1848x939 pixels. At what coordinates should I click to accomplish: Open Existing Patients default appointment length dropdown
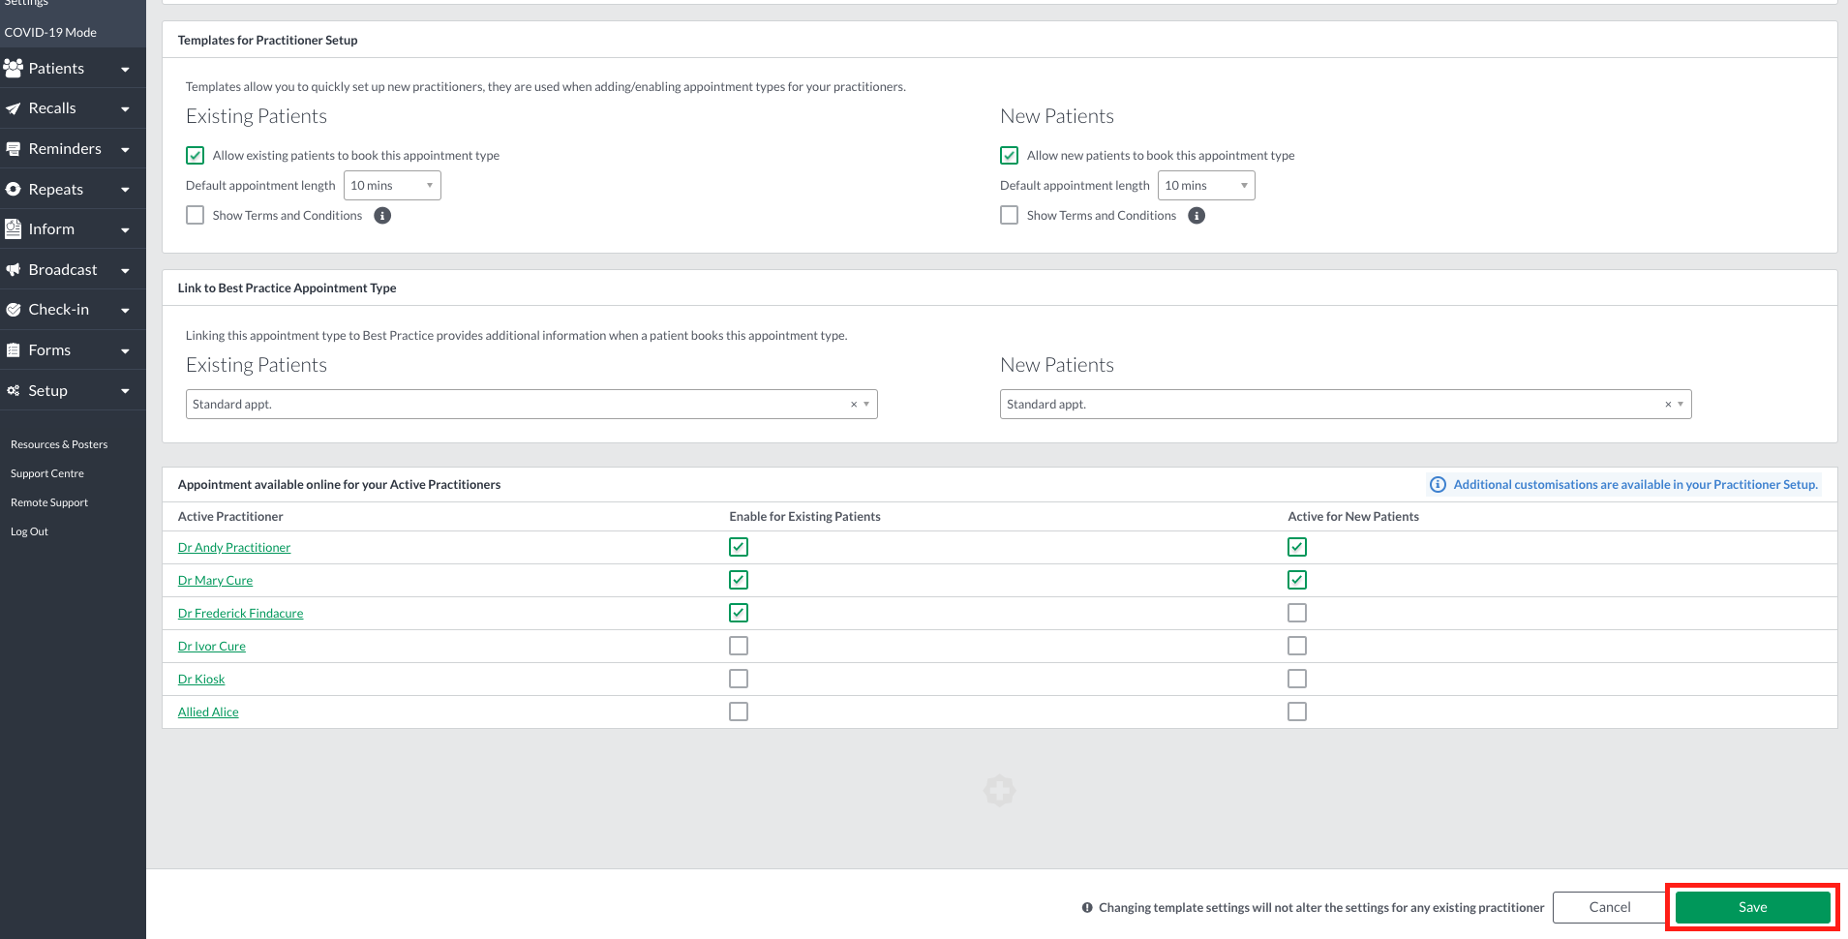pyautogui.click(x=392, y=186)
